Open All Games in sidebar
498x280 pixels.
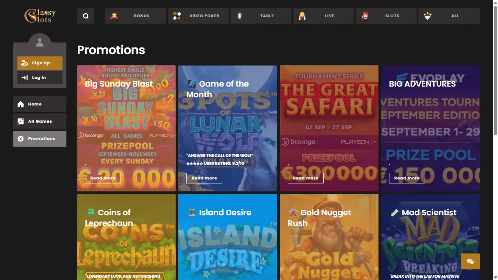click(x=40, y=121)
